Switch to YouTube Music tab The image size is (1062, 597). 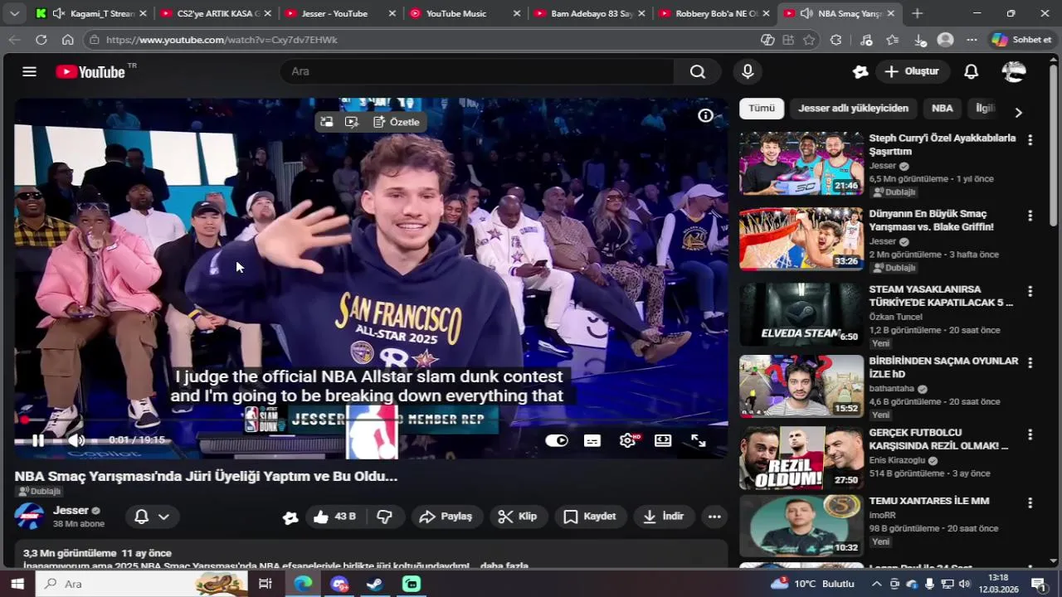pyautogui.click(x=465, y=13)
